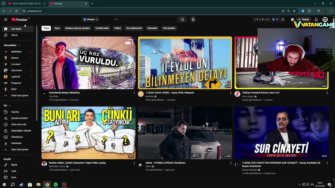The image size is (335, 188).
Task: Open the Shazam extension icon
Action: point(303,11)
